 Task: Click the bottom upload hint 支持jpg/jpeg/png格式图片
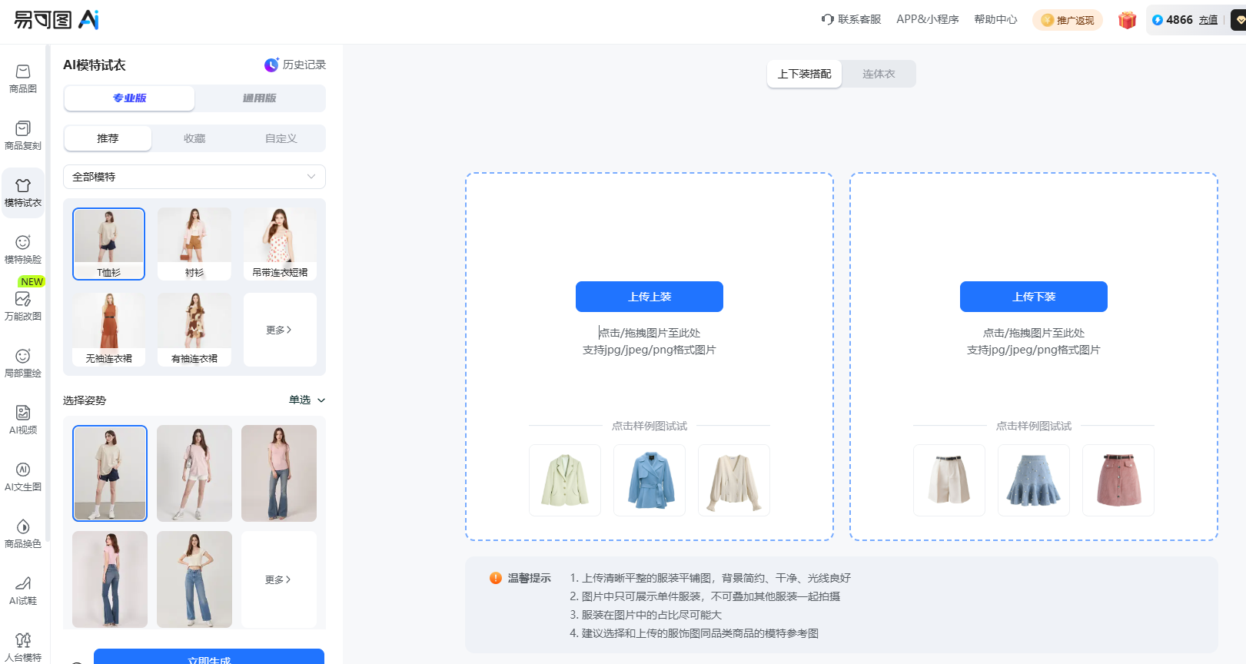[x=1034, y=350]
